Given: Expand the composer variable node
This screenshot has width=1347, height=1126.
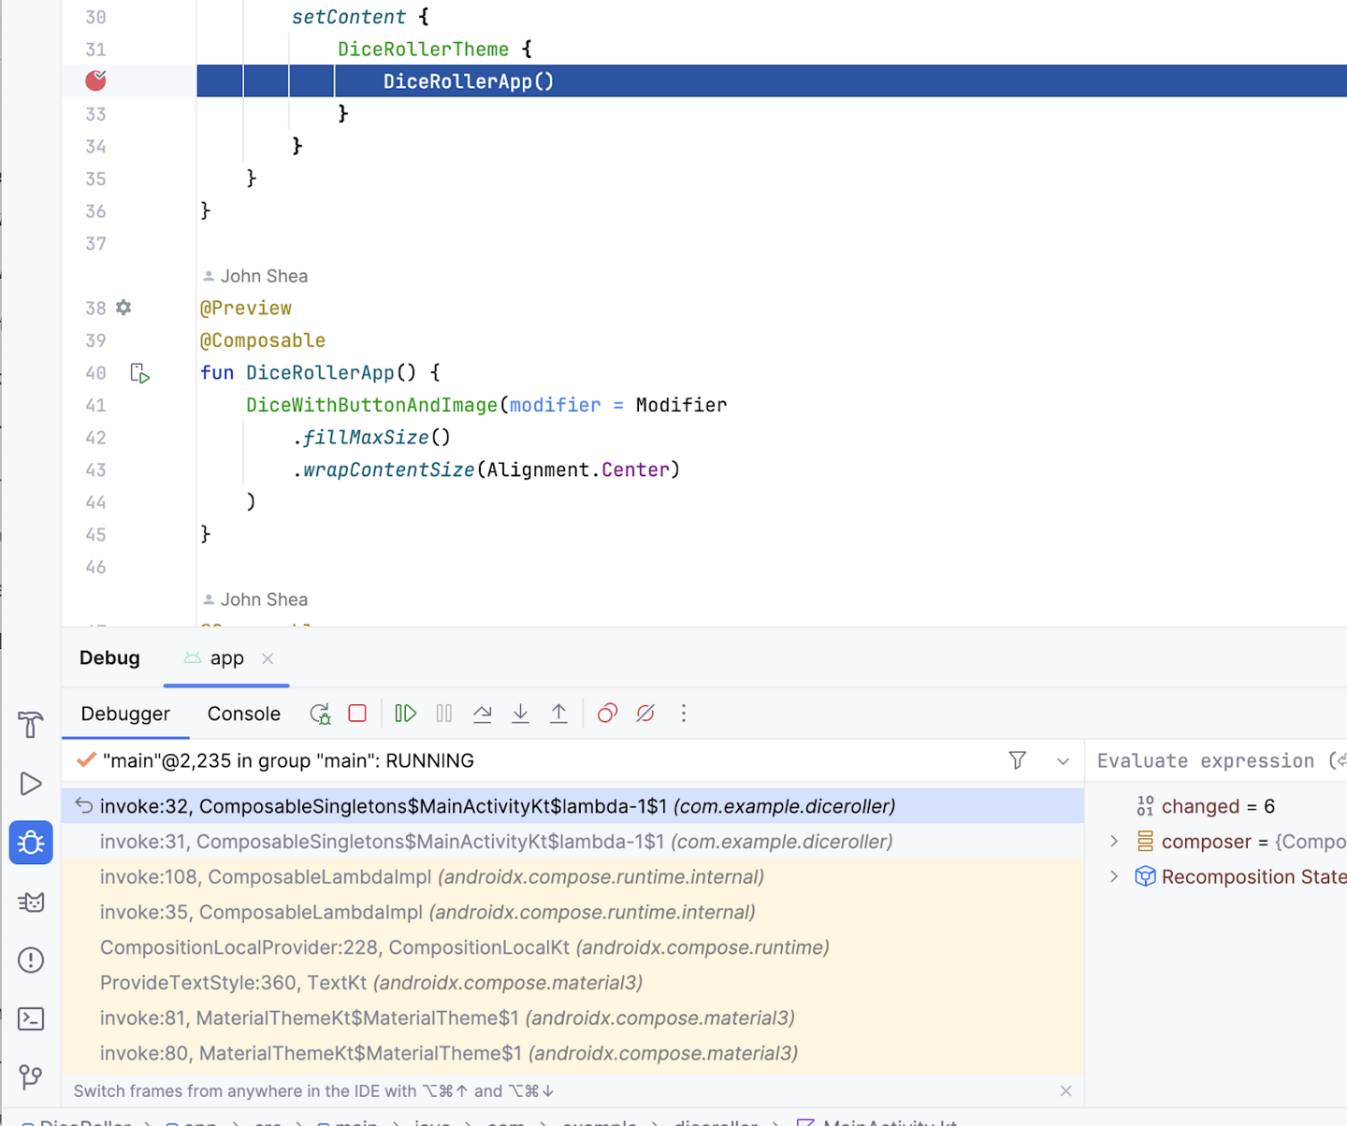Looking at the screenshot, I should (1114, 842).
